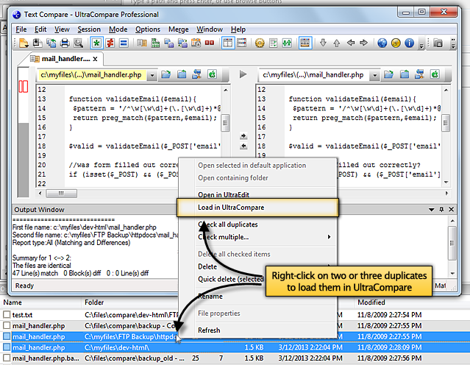Switch to side-by-side layout view

(227, 43)
